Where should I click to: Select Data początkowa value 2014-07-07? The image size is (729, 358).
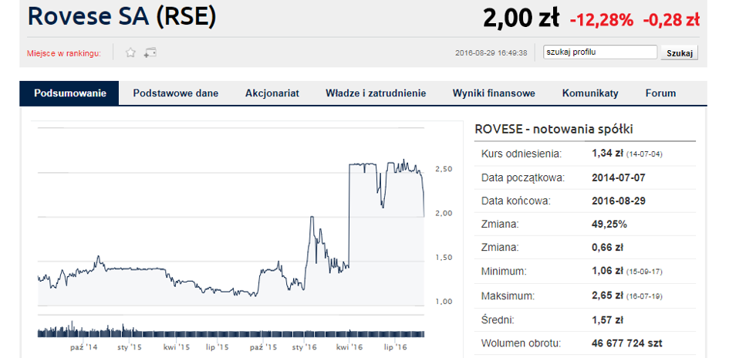[x=619, y=177]
